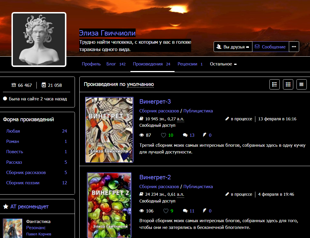Click the crown rating icon near 66 467
The image size is (310, 238).
(14, 85)
